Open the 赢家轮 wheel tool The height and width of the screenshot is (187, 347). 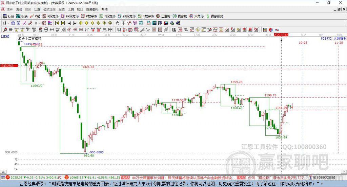coord(180,16)
